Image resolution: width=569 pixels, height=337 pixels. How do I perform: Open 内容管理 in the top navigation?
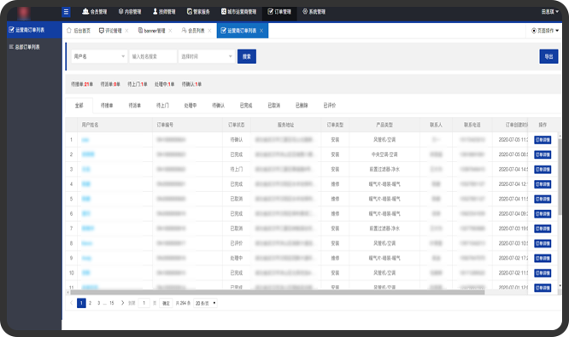tap(130, 12)
